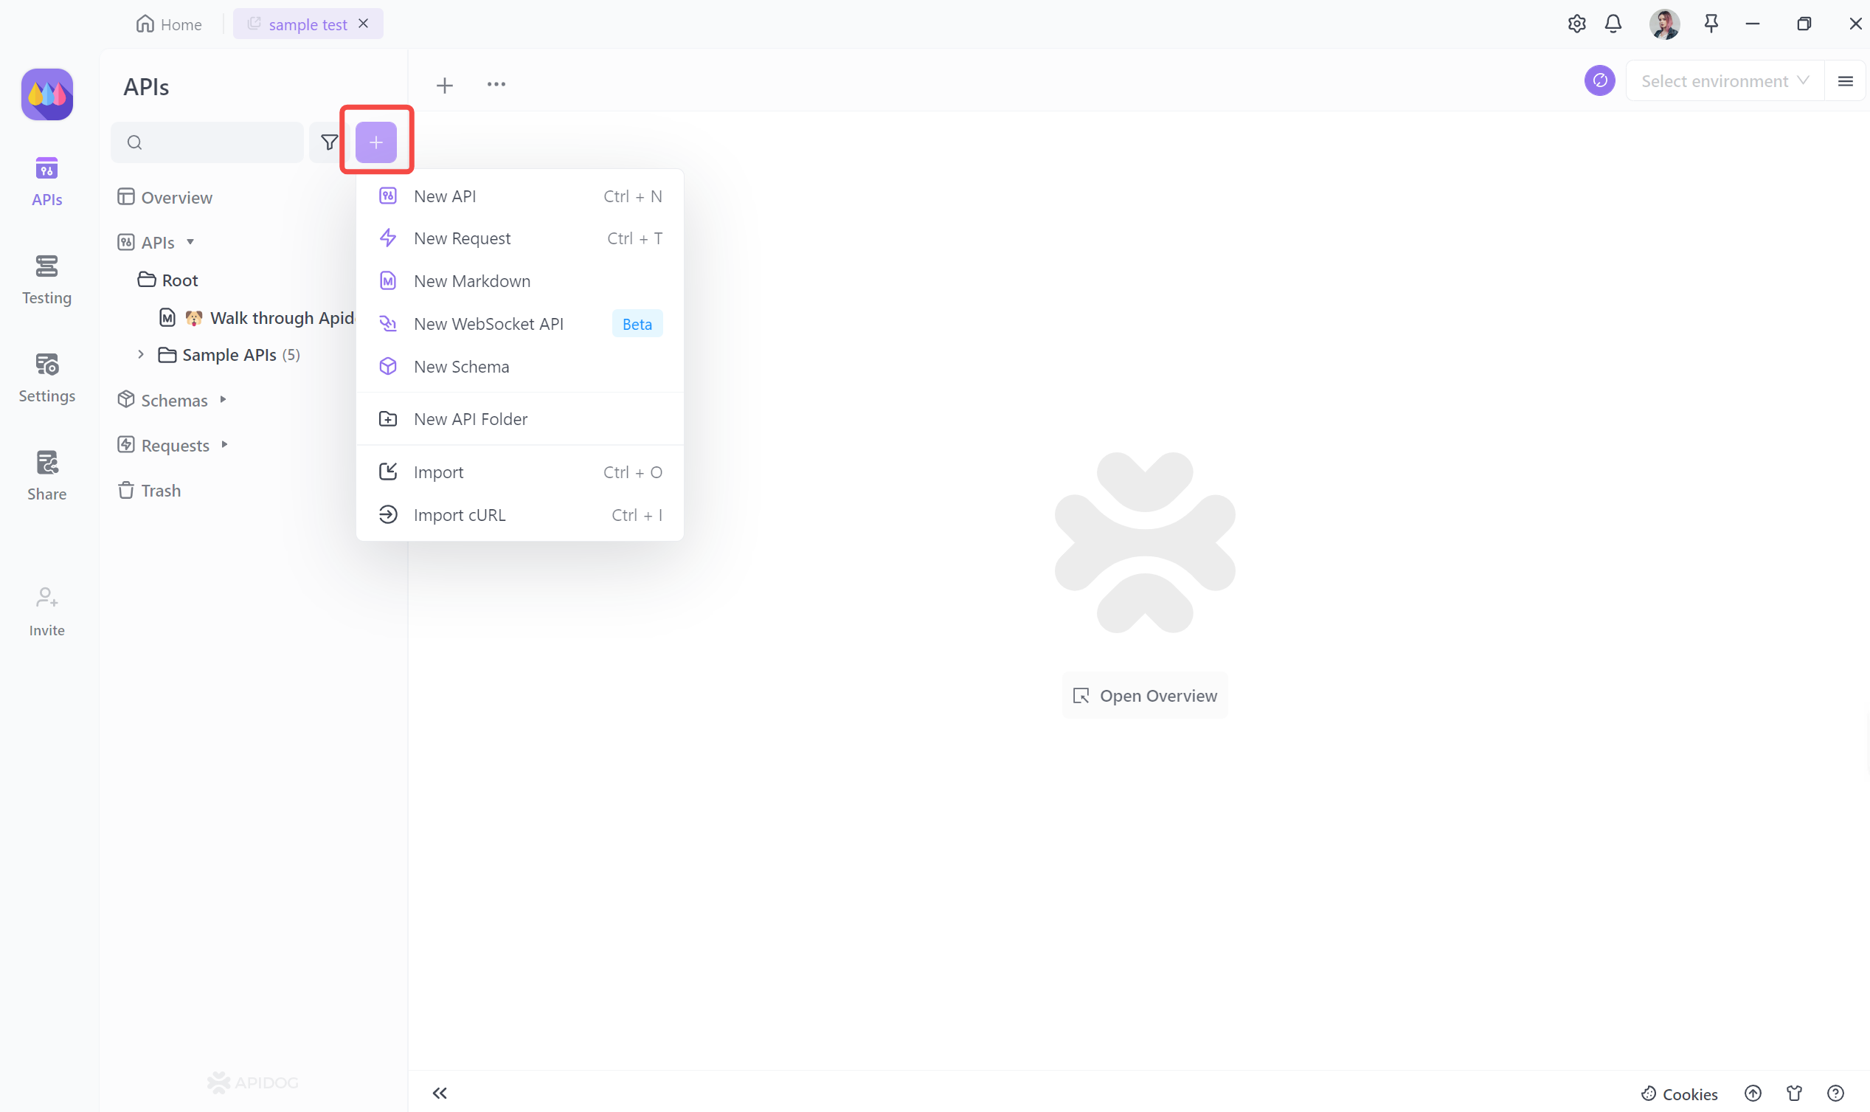Image resolution: width=1870 pixels, height=1112 pixels.
Task: Click Open Overview link
Action: (1143, 694)
